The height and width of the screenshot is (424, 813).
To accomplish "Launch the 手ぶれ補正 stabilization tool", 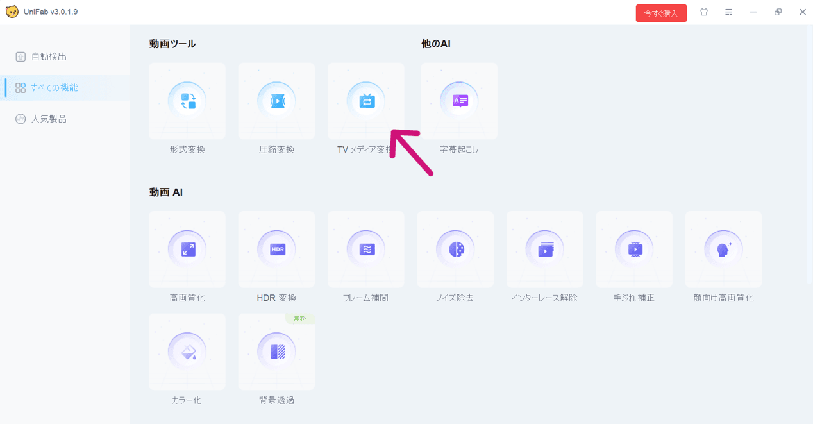I will (634, 250).
